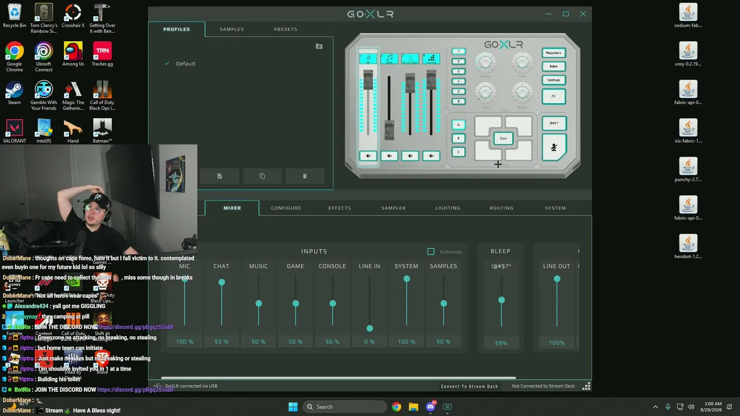
Task: Select the Ubisoft Connect desktop icon
Action: click(x=43, y=57)
